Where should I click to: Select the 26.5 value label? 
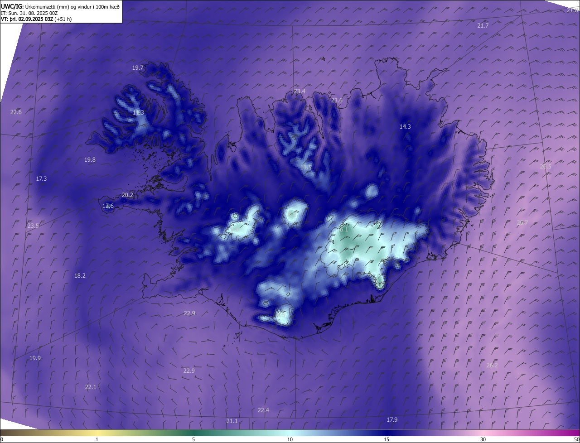point(546,167)
